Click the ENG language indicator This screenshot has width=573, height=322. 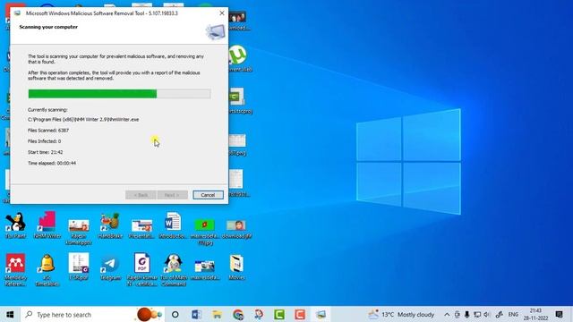pos(513,314)
